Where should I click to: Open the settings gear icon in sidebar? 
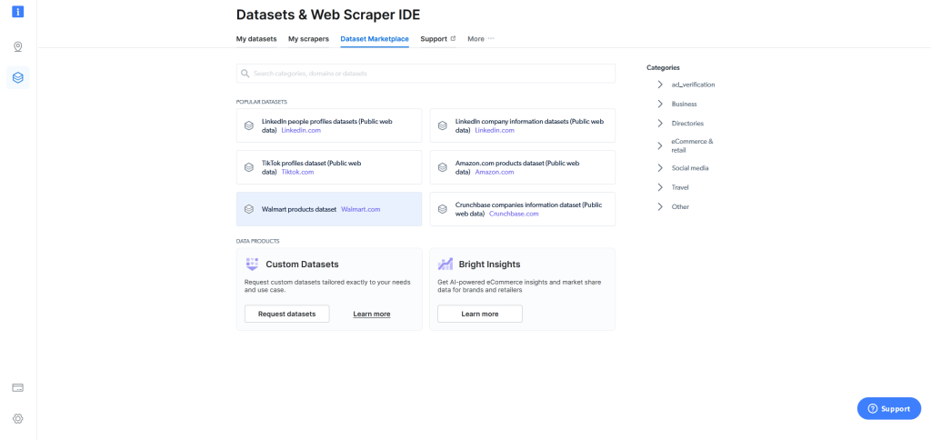pyautogui.click(x=18, y=418)
